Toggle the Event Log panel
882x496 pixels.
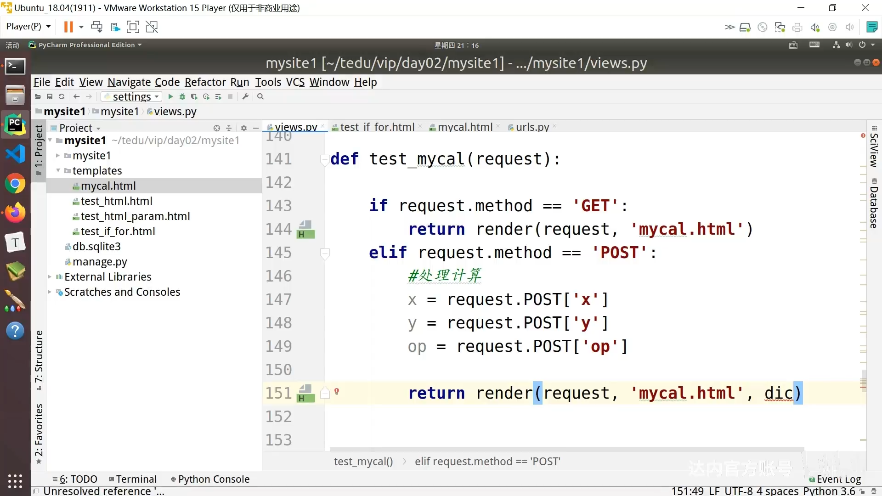coord(839,479)
